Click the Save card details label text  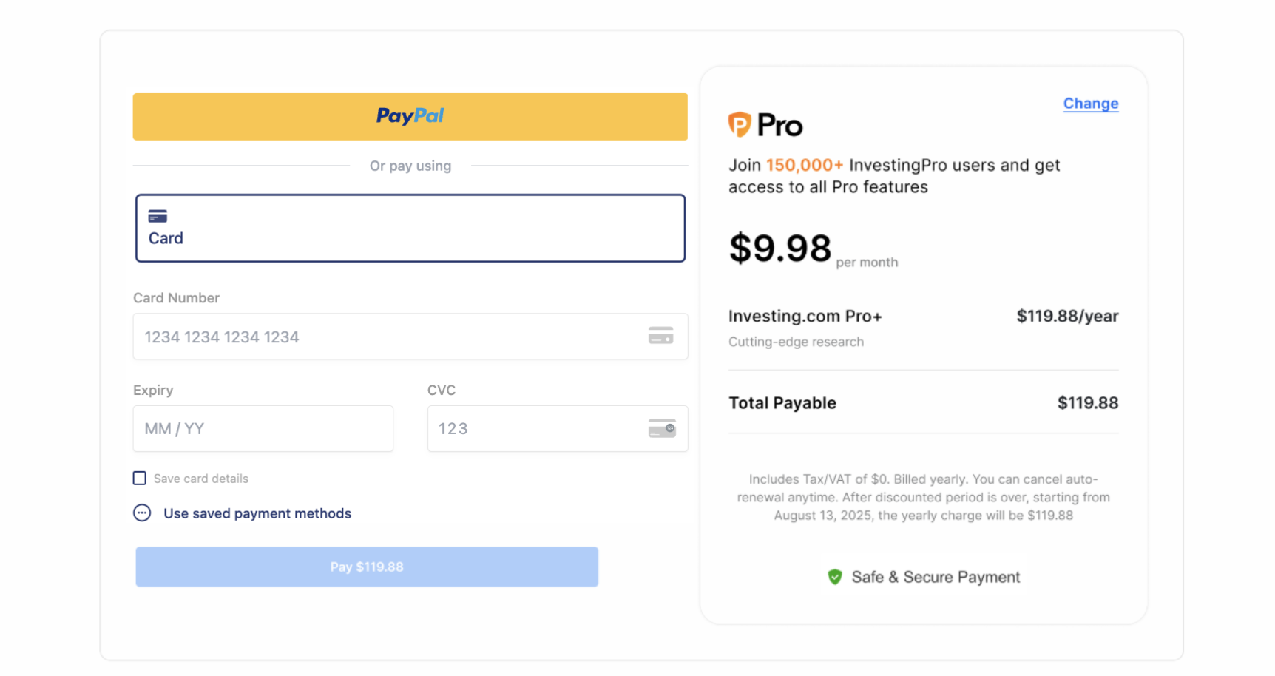coord(201,479)
